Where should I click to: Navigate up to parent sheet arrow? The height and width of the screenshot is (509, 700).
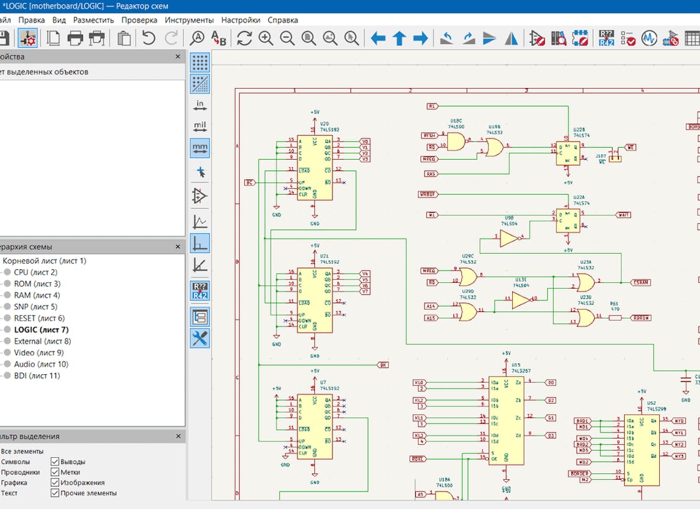point(400,38)
